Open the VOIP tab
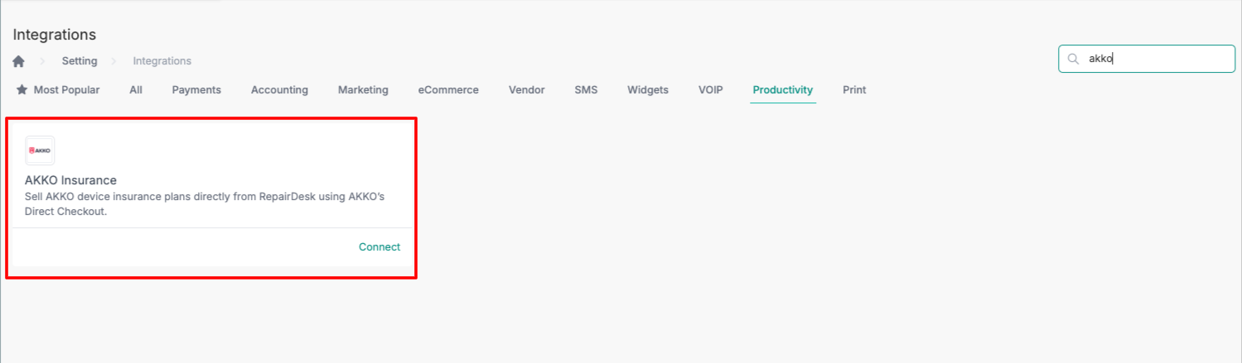The width and height of the screenshot is (1242, 363). (x=710, y=90)
